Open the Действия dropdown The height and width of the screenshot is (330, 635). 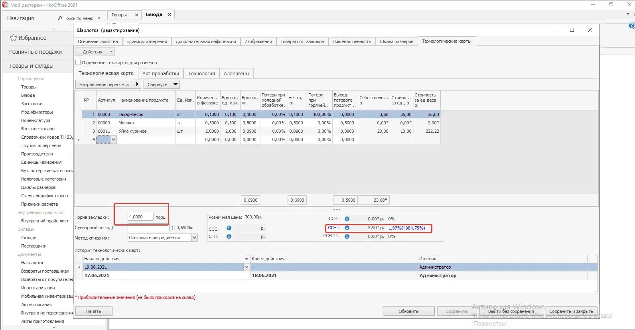[x=95, y=52]
